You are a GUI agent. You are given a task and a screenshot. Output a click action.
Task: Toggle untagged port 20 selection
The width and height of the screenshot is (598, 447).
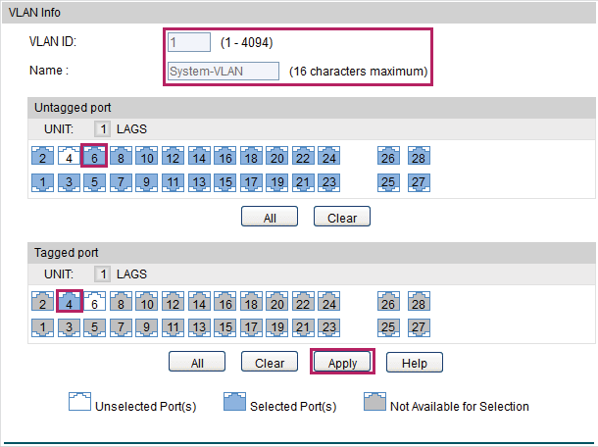pyautogui.click(x=276, y=156)
